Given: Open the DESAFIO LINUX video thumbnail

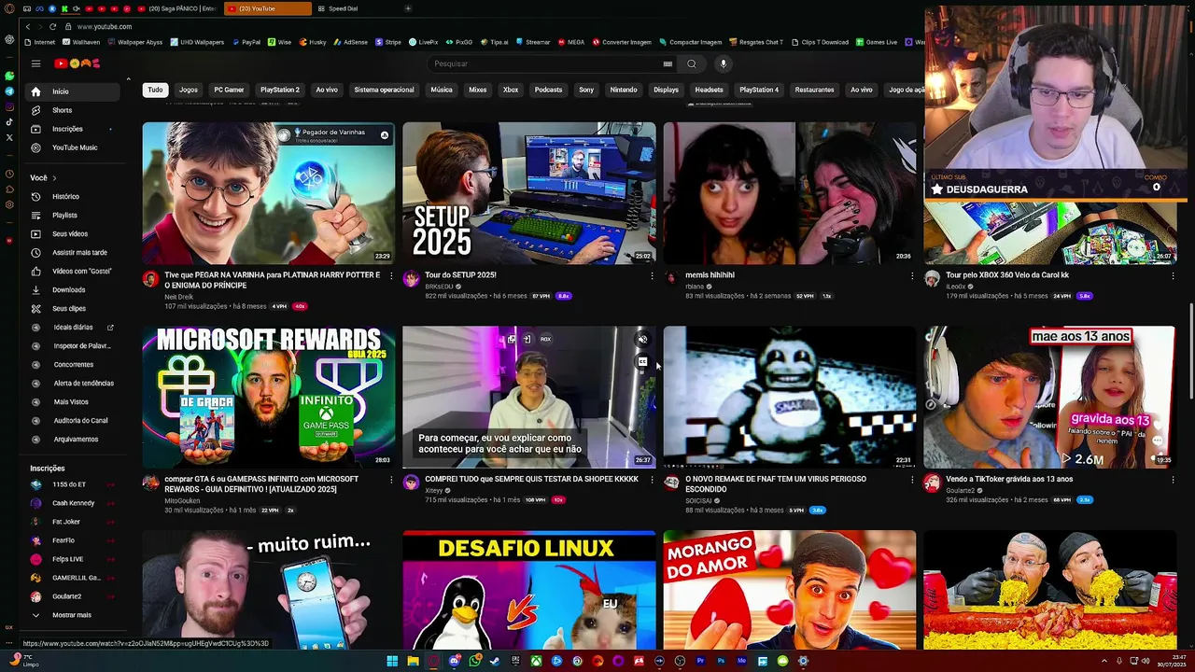Looking at the screenshot, I should (x=528, y=590).
